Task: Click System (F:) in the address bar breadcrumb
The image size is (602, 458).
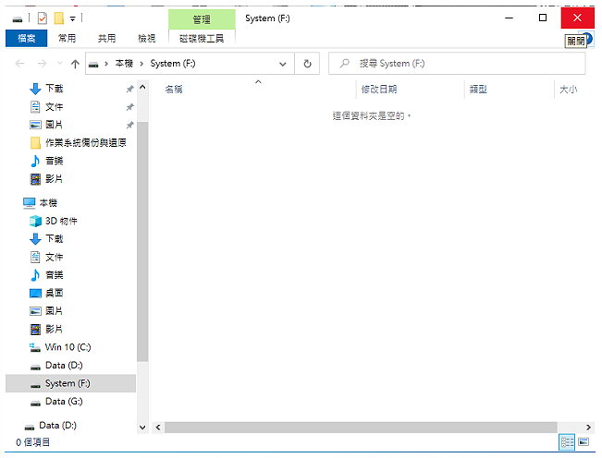Action: 173,63
